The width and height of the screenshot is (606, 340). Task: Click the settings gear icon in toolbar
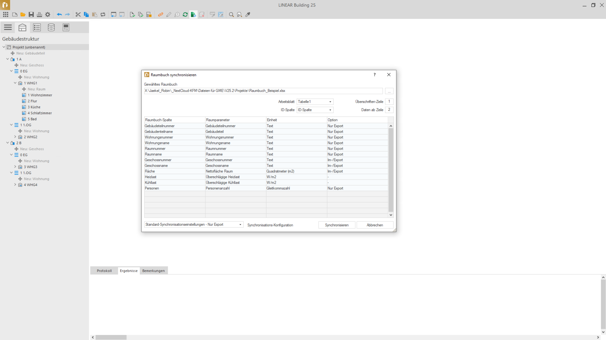tap(48, 15)
